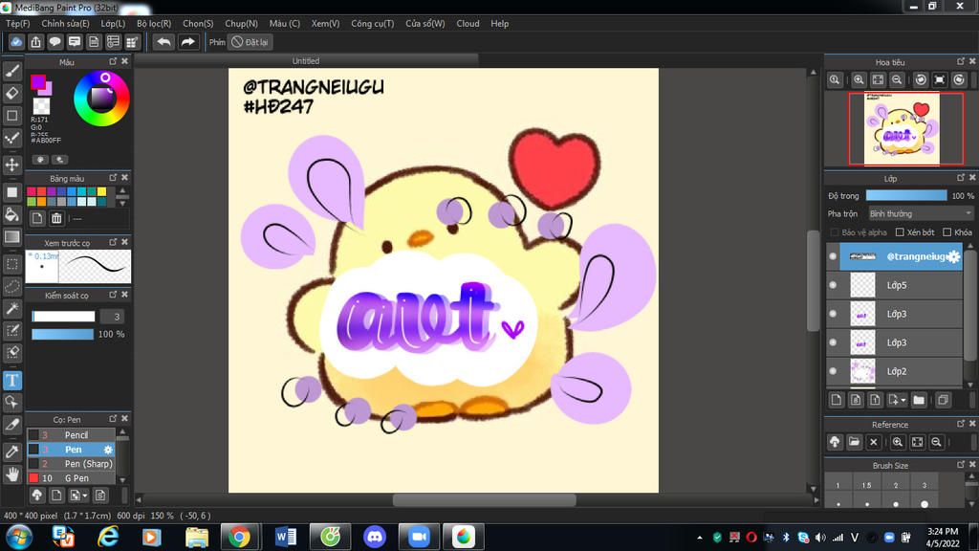Viewport: 979px width, 551px height.
Task: Switch to the Untitled canvas tab
Action: 306,60
